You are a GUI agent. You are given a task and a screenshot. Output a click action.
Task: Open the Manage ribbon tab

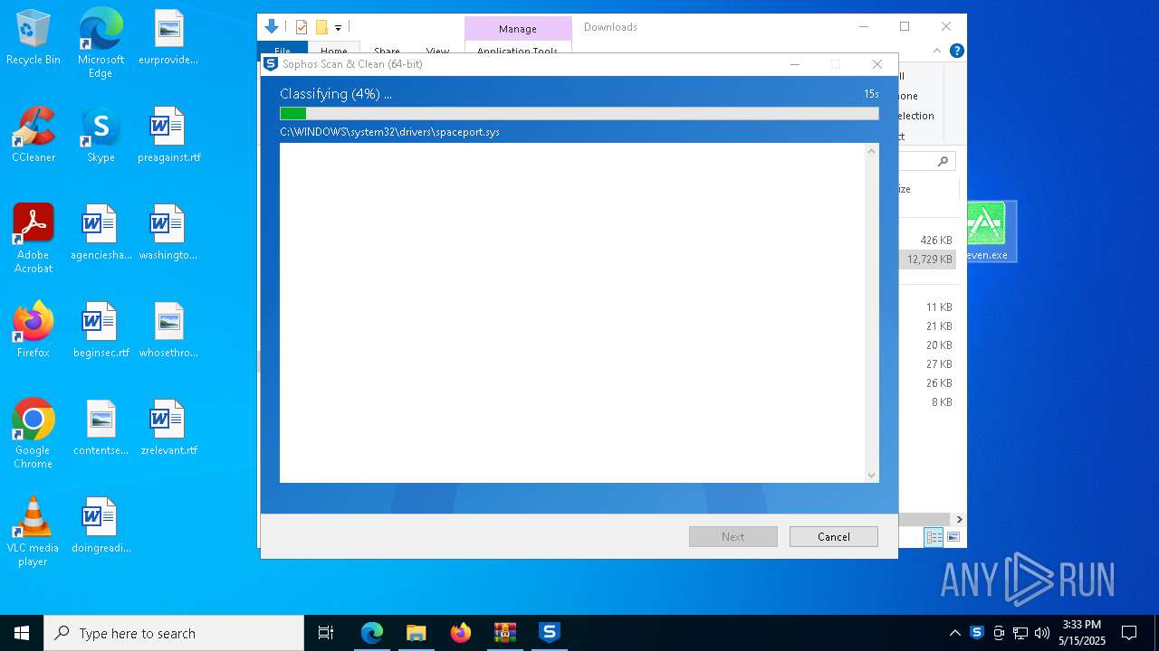518,29
